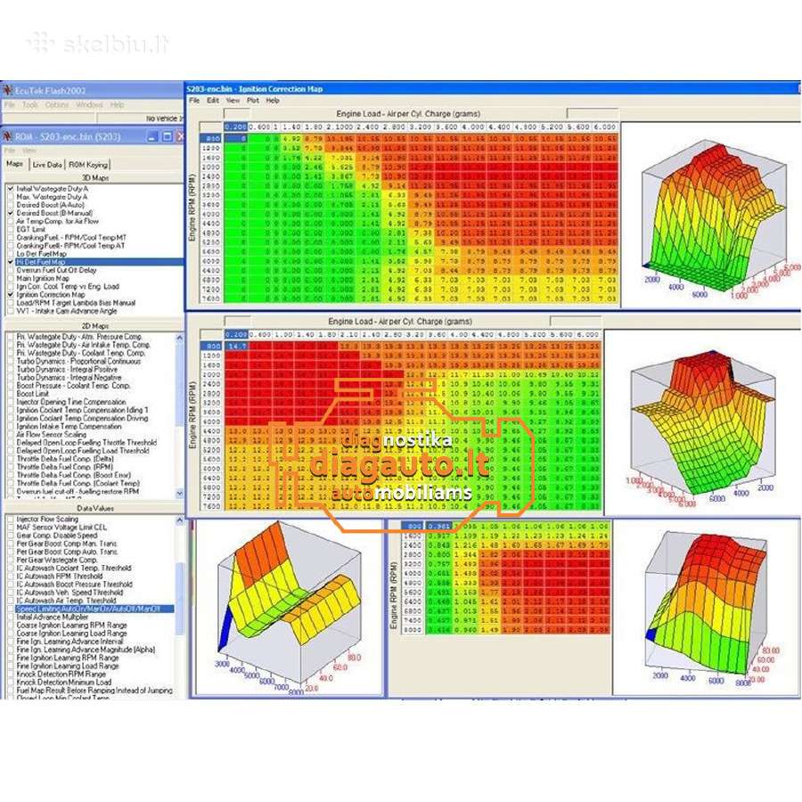Check Desired Boost (A-Auto)
Viewport: 802px width, 802px height.
click(x=11, y=205)
